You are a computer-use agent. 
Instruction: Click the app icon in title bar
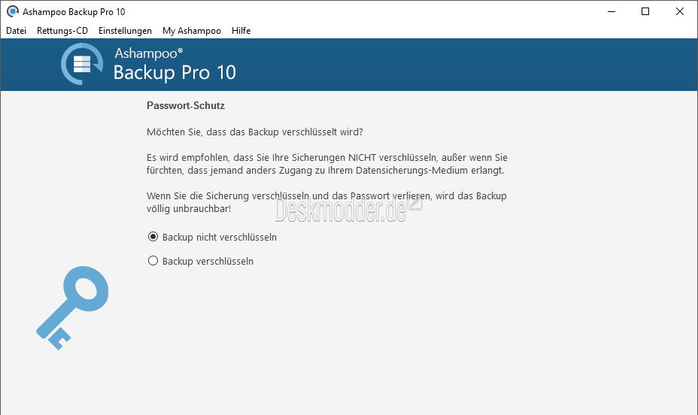(13, 11)
